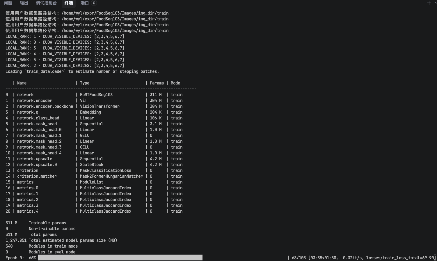
Task: Open the 调试控制台 debug console tab
Action: [46, 3]
